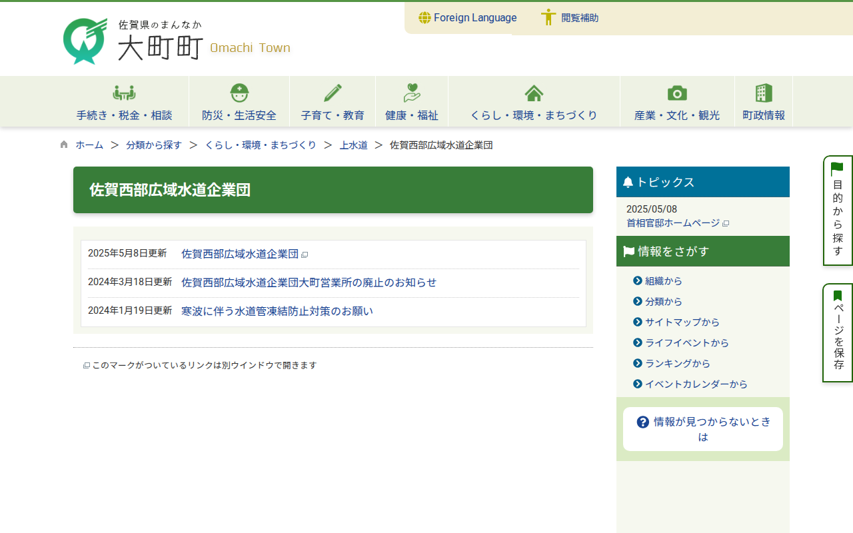Click the building icon above 町政情報
This screenshot has width=853, height=533.
coord(764,93)
